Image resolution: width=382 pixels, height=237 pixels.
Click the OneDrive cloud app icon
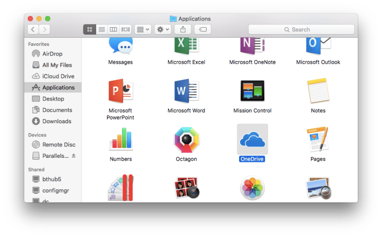252,139
